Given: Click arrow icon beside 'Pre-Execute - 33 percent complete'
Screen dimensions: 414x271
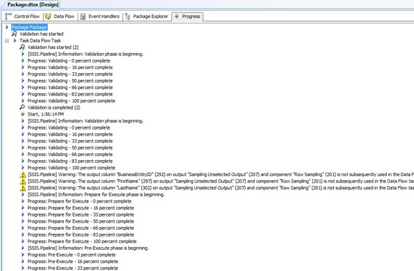Looking at the screenshot, I should (x=23, y=268).
